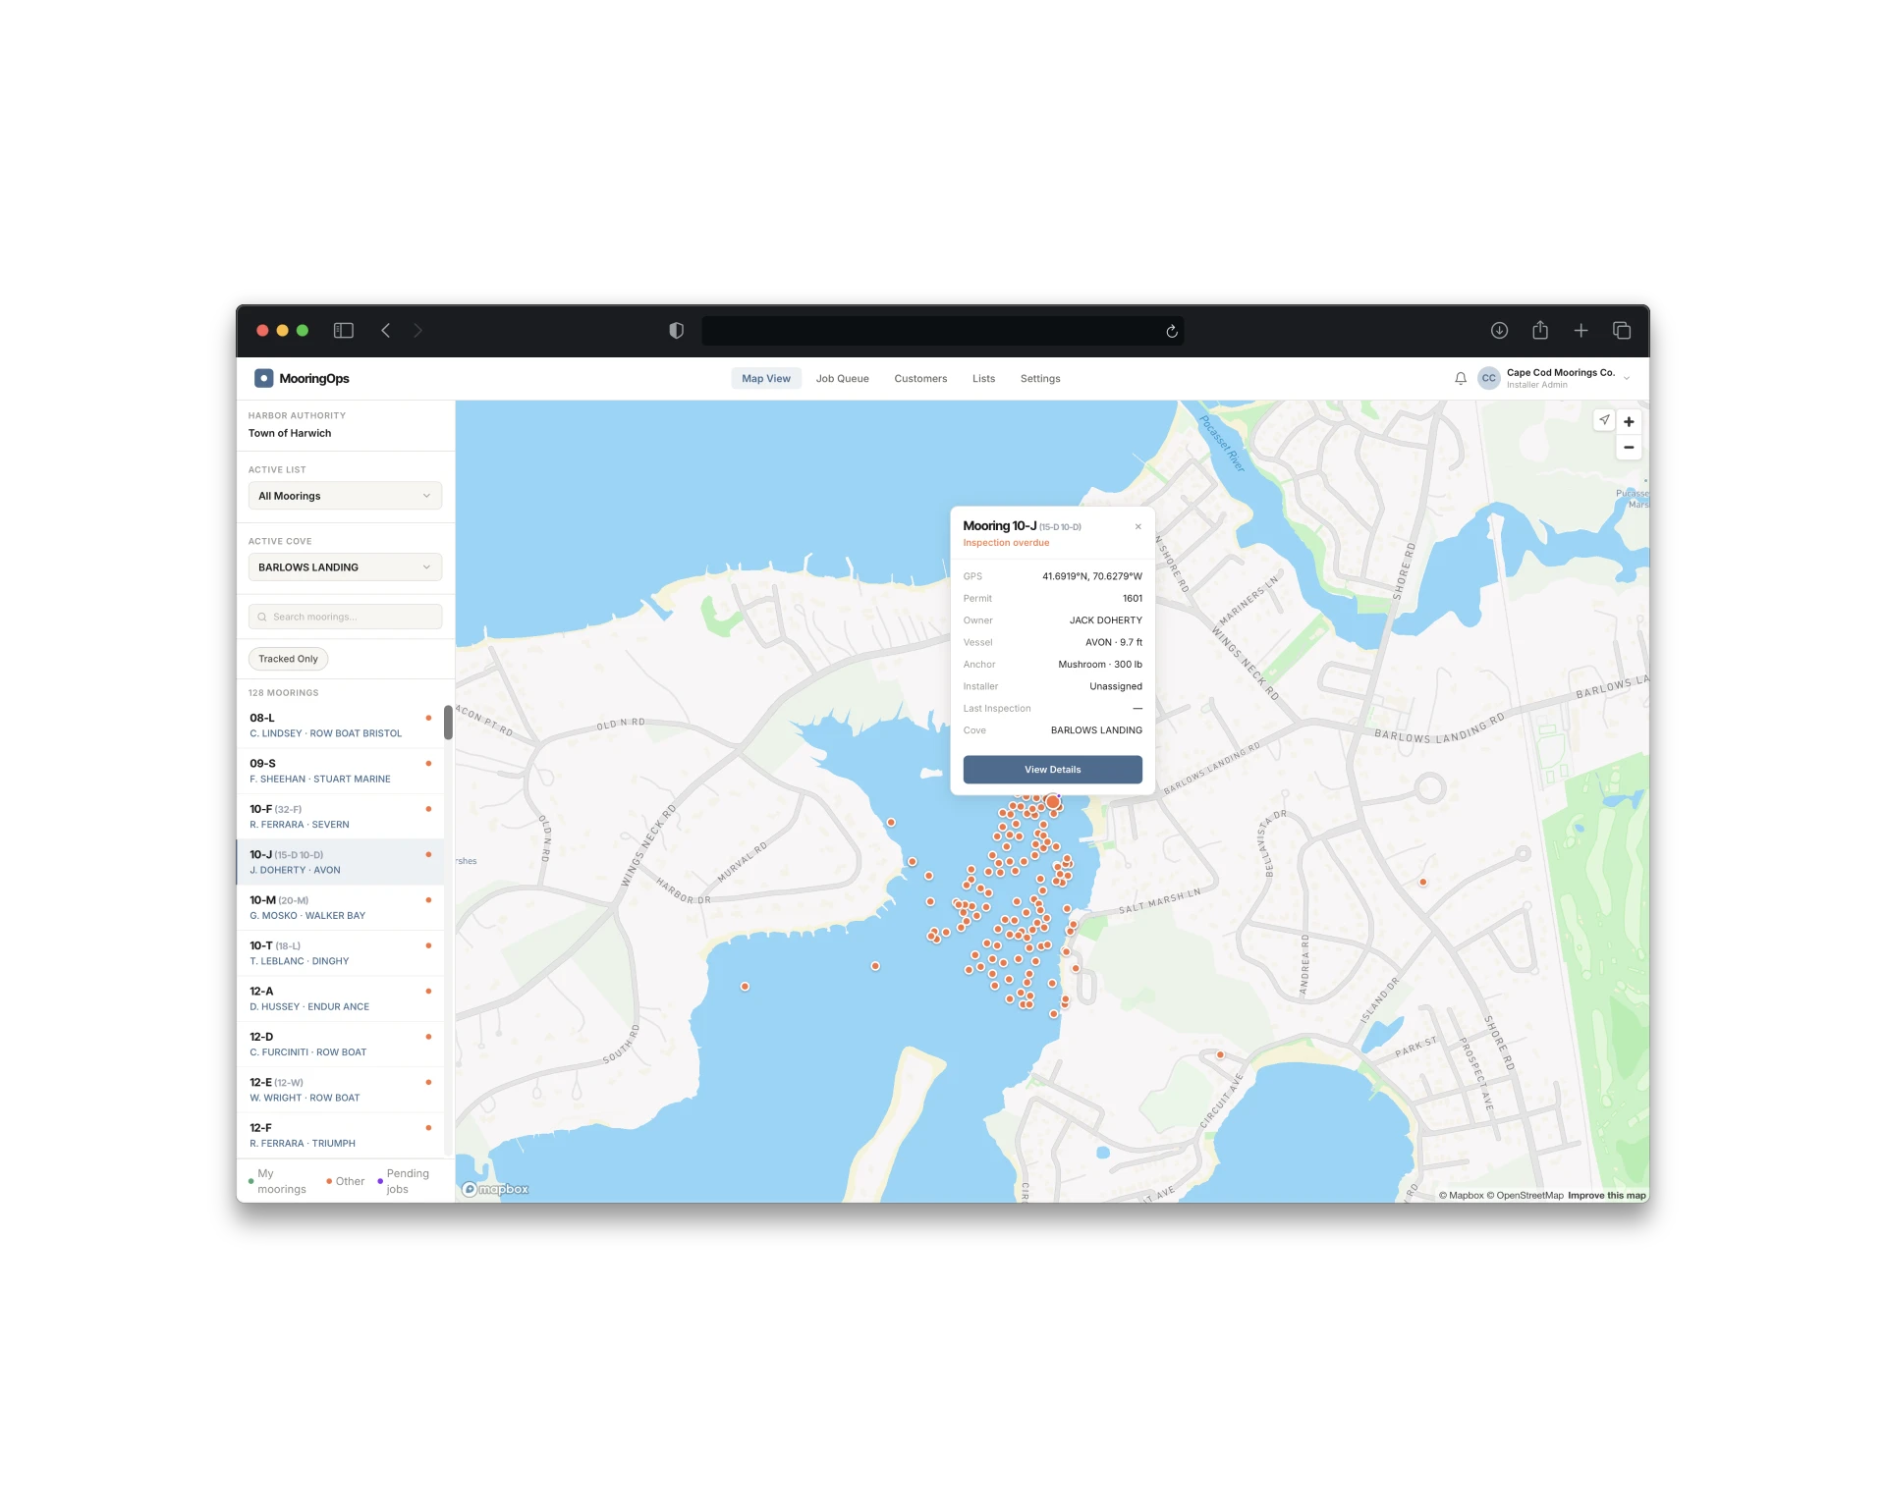Open the Customers tab
Image resolution: width=1886 pixels, height=1508 pixels.
point(920,378)
